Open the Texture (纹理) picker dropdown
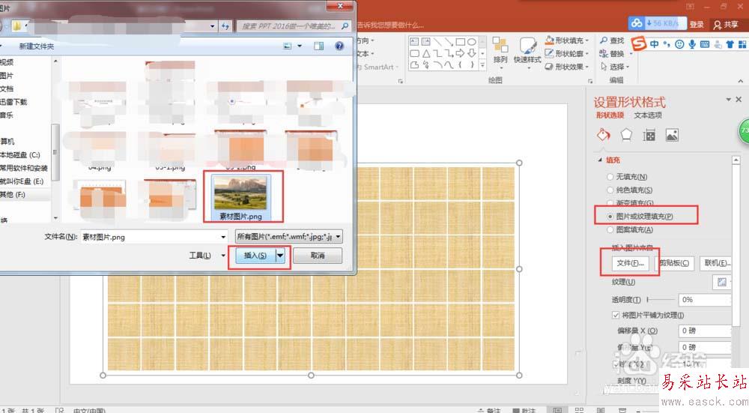This screenshot has width=749, height=413. point(722,282)
